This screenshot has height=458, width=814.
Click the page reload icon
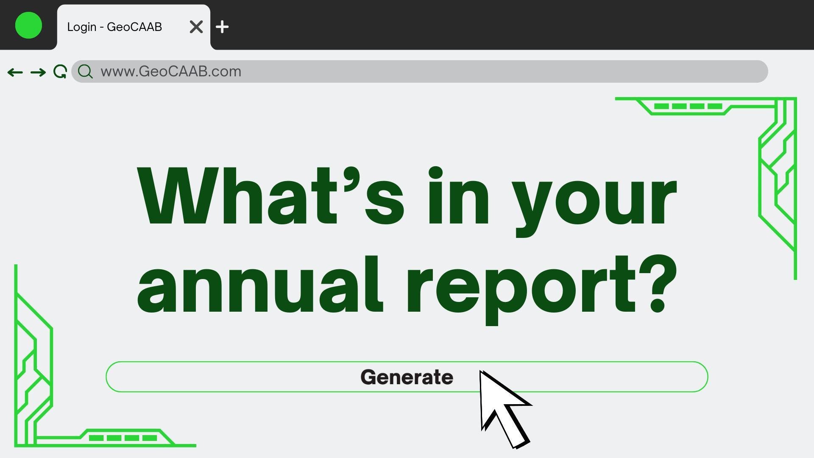point(60,71)
